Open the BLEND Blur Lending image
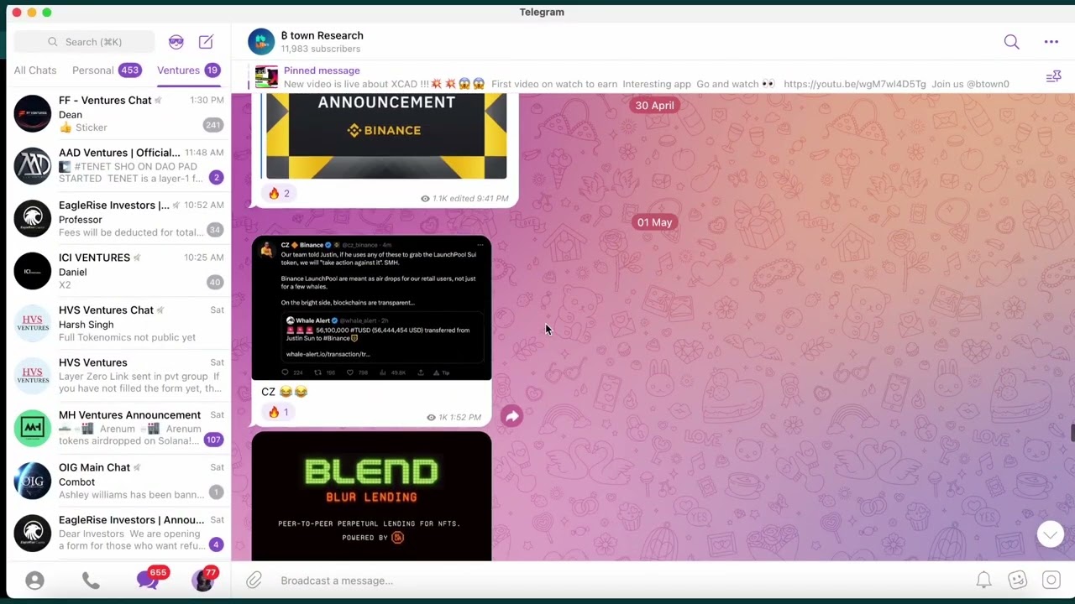The width and height of the screenshot is (1075, 604). 371,497
